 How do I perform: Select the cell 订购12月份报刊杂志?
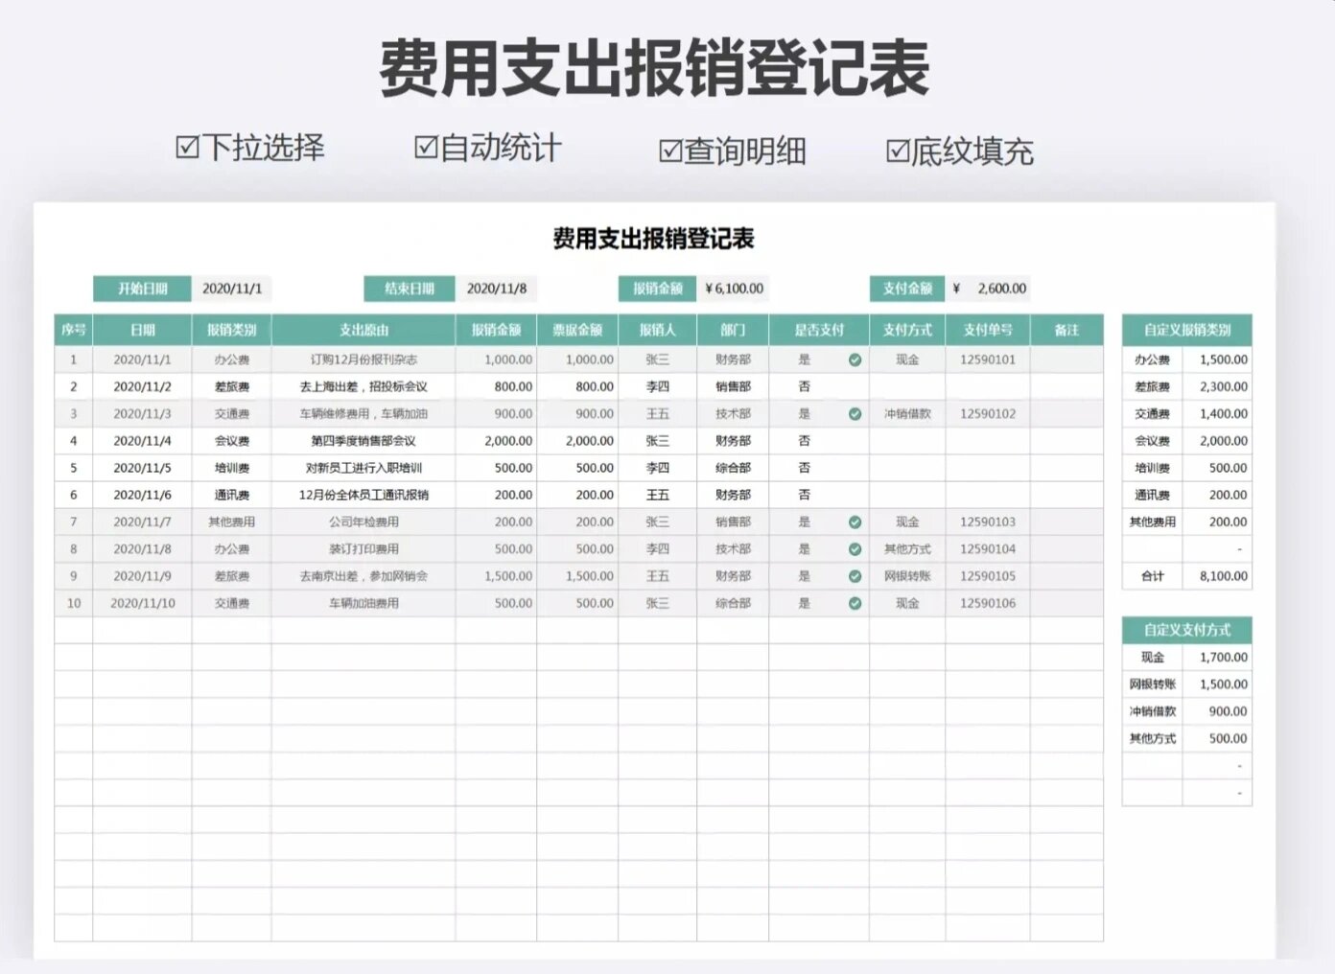(363, 359)
